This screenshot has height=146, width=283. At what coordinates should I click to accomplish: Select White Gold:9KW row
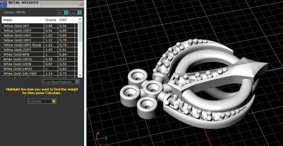click(40, 54)
